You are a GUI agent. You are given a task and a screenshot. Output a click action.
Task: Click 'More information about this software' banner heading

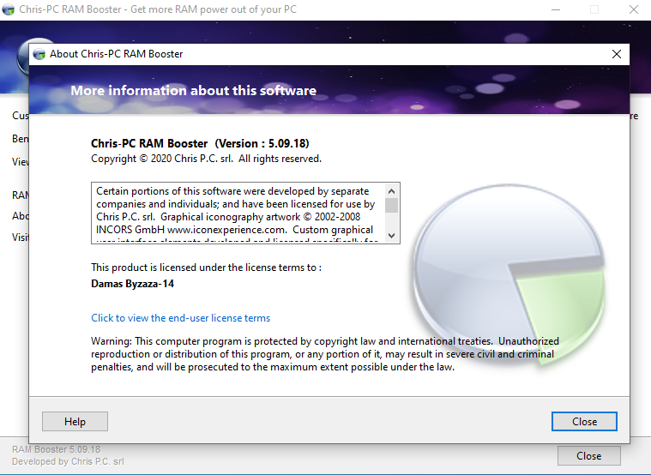coord(194,91)
